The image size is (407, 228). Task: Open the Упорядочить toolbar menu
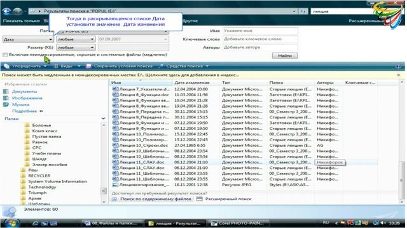25,66
